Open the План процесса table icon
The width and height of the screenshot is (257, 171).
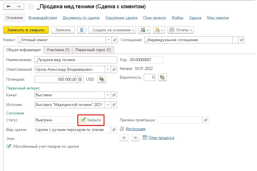click(145, 138)
